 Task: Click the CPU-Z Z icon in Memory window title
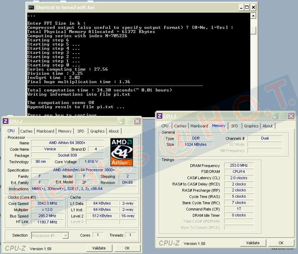(x=159, y=116)
